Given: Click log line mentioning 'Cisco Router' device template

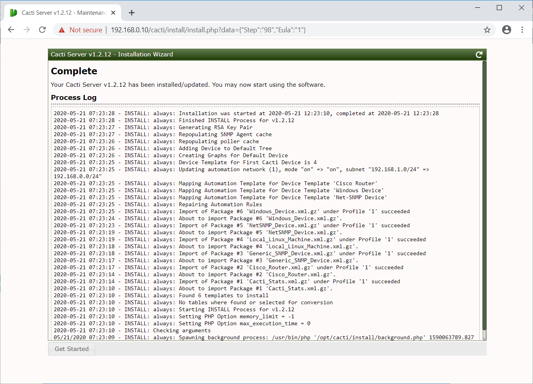Looking at the screenshot, I should pos(216,183).
